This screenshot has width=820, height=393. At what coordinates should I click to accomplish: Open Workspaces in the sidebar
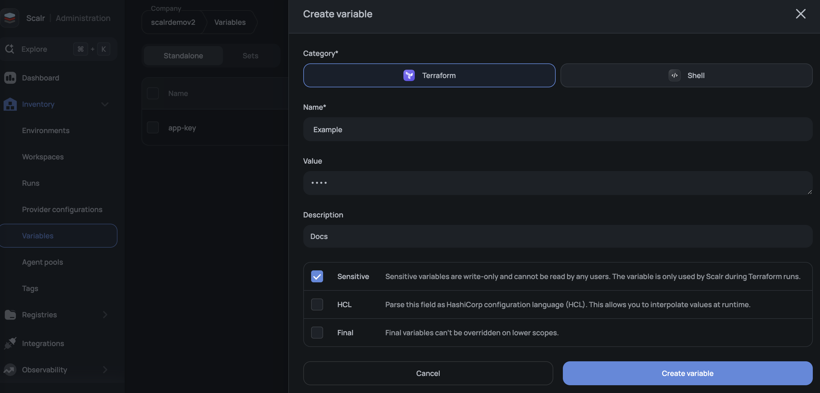tap(43, 157)
